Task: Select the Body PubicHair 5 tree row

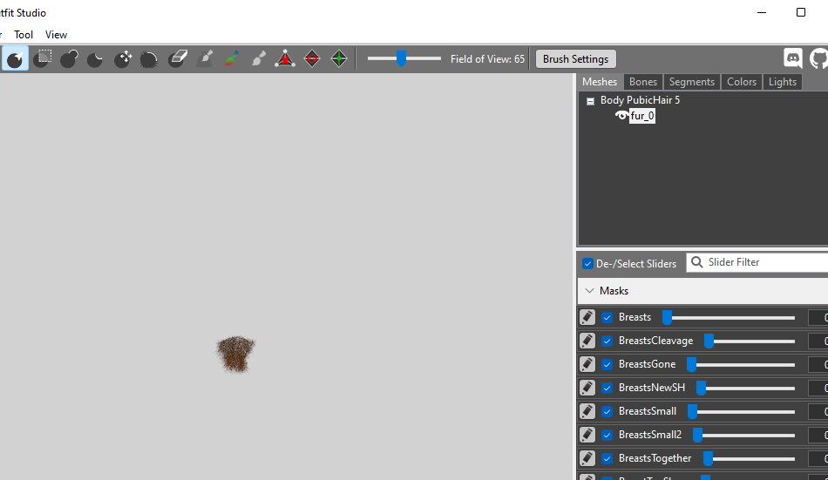Action: tap(640, 100)
